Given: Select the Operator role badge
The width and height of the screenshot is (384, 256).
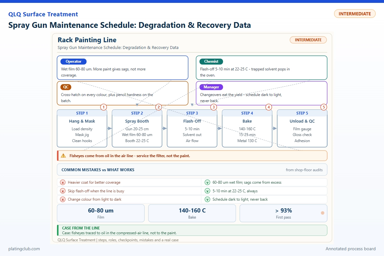Looking at the screenshot, I should coord(74,61).
